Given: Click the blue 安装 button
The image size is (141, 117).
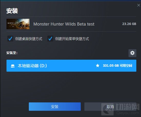Looking at the screenshot, I should point(55,107).
